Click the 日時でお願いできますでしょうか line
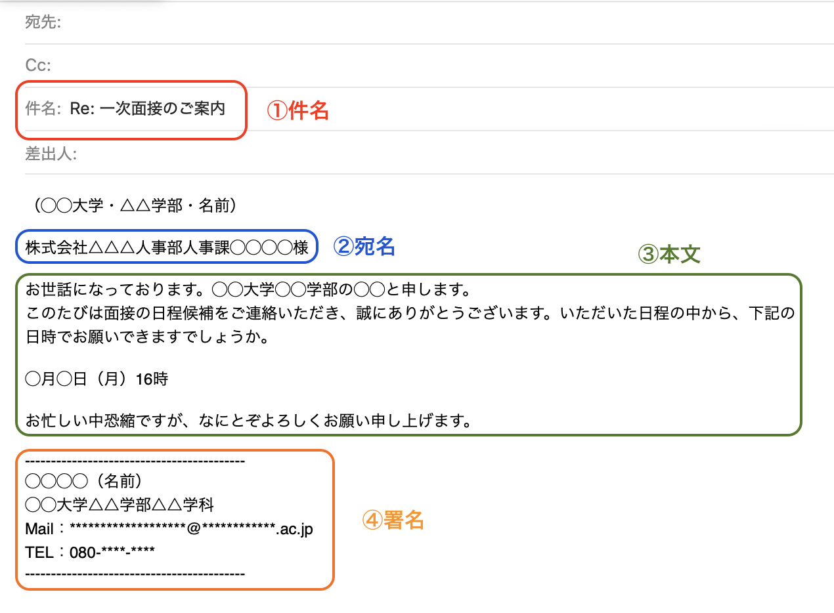Viewport: 834px width, 613px height. point(147,337)
